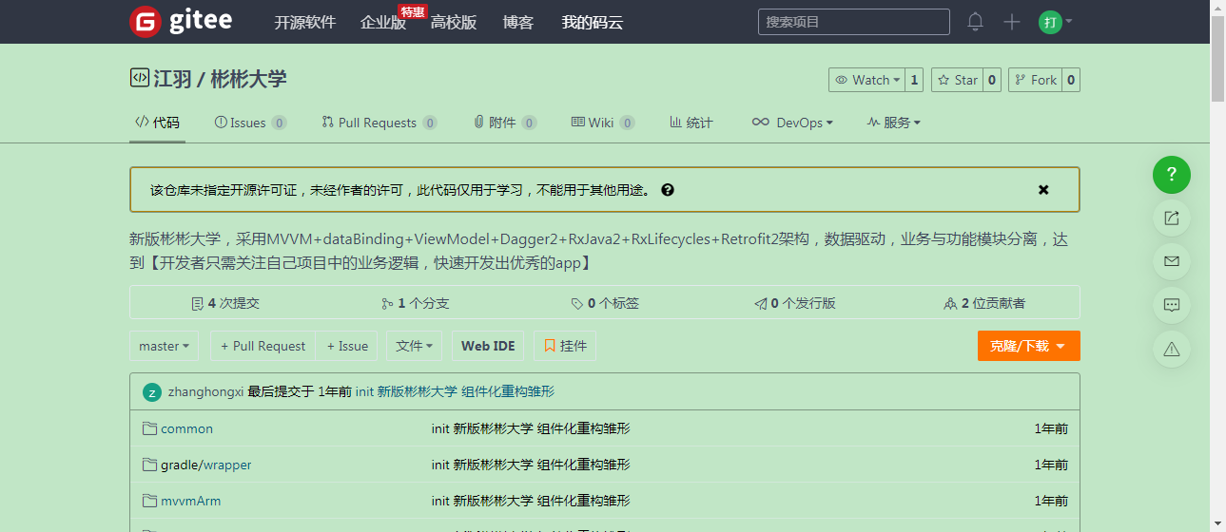Screen dimensions: 1226x532
Task: Fork this repository
Action: 1035,80
